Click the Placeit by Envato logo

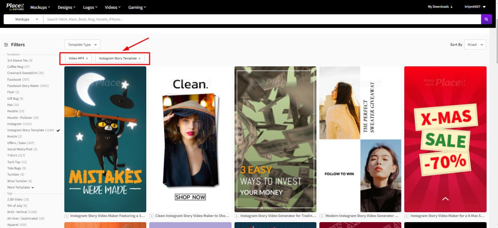15,7
